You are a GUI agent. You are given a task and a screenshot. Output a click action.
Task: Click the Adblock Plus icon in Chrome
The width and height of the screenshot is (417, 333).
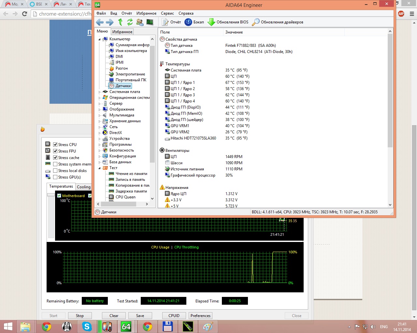click(401, 14)
